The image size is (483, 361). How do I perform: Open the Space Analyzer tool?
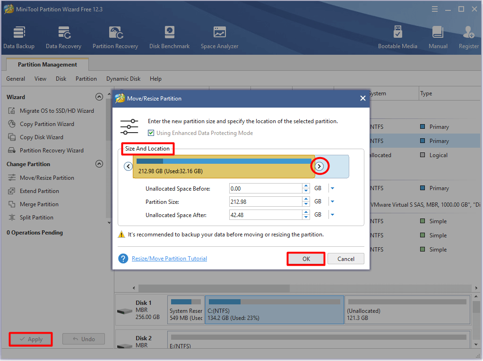pos(219,37)
